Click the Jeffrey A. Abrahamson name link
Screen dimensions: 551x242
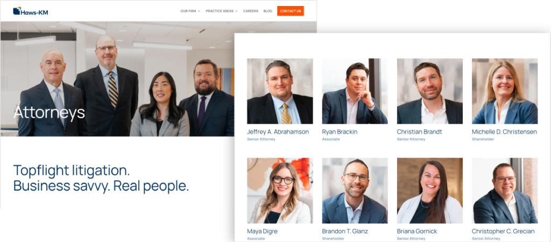278,132
